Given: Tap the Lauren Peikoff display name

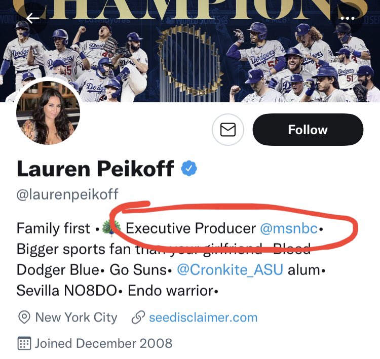Looking at the screenshot, I should tap(95, 169).
